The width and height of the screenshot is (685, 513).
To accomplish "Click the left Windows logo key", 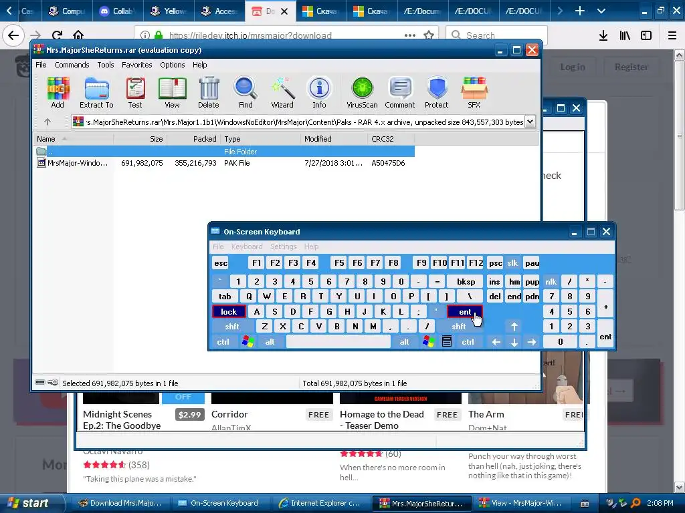I will pos(248,341).
